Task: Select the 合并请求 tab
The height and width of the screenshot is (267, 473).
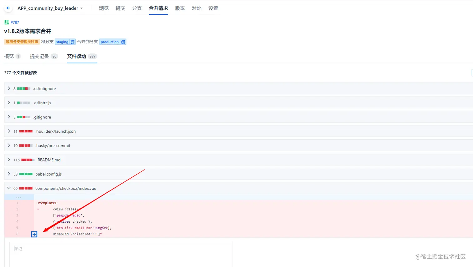Action: [x=158, y=8]
